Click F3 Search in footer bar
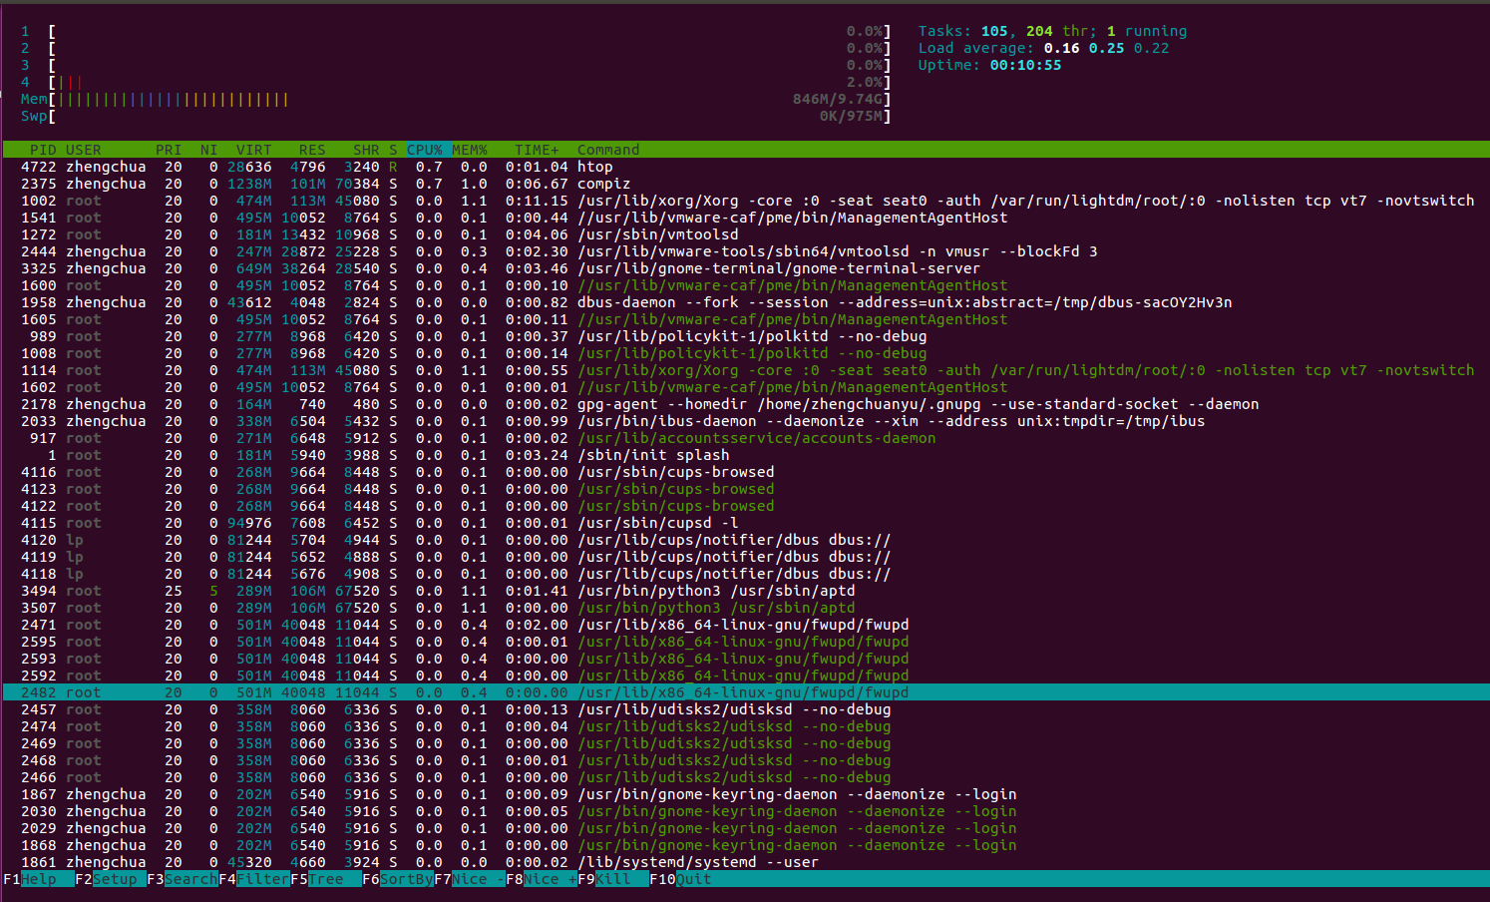The height and width of the screenshot is (902, 1490). (183, 879)
